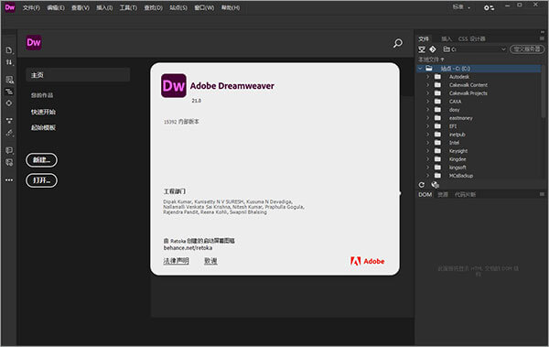Open the 站点(S) menu
Viewport: 549px width, 347px height.
[178, 7]
